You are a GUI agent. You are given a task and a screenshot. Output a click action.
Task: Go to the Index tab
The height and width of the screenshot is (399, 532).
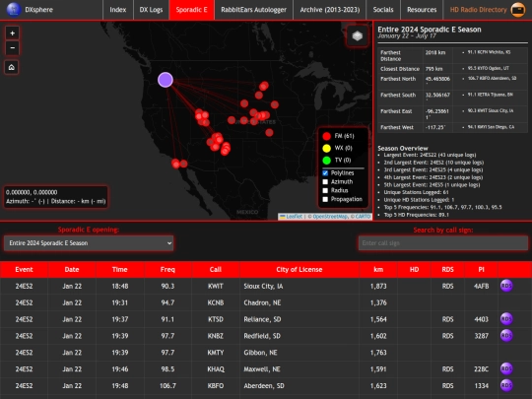pos(118,10)
